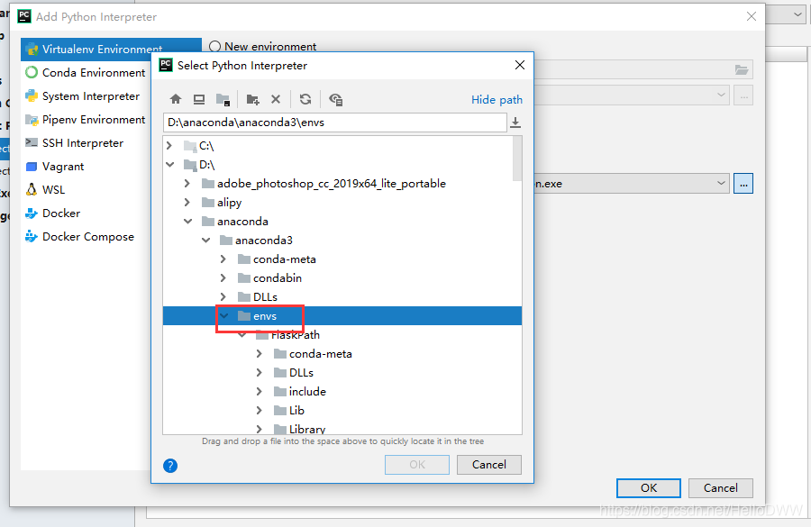Close the Select Python Interpreter dialog
This screenshot has height=527, width=811.
coord(520,65)
